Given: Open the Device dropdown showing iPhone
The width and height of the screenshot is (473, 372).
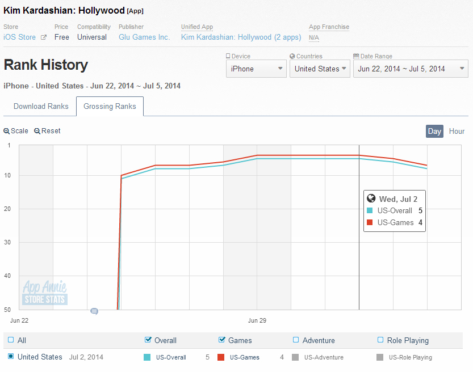Looking at the screenshot, I should coord(256,69).
